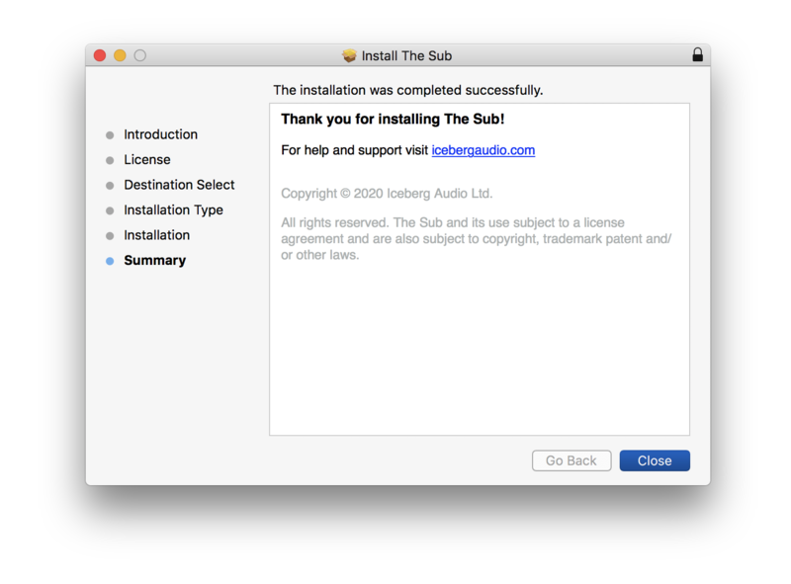Click the "Thank you for installing" heading
This screenshot has width=791, height=584.
pos(393,119)
